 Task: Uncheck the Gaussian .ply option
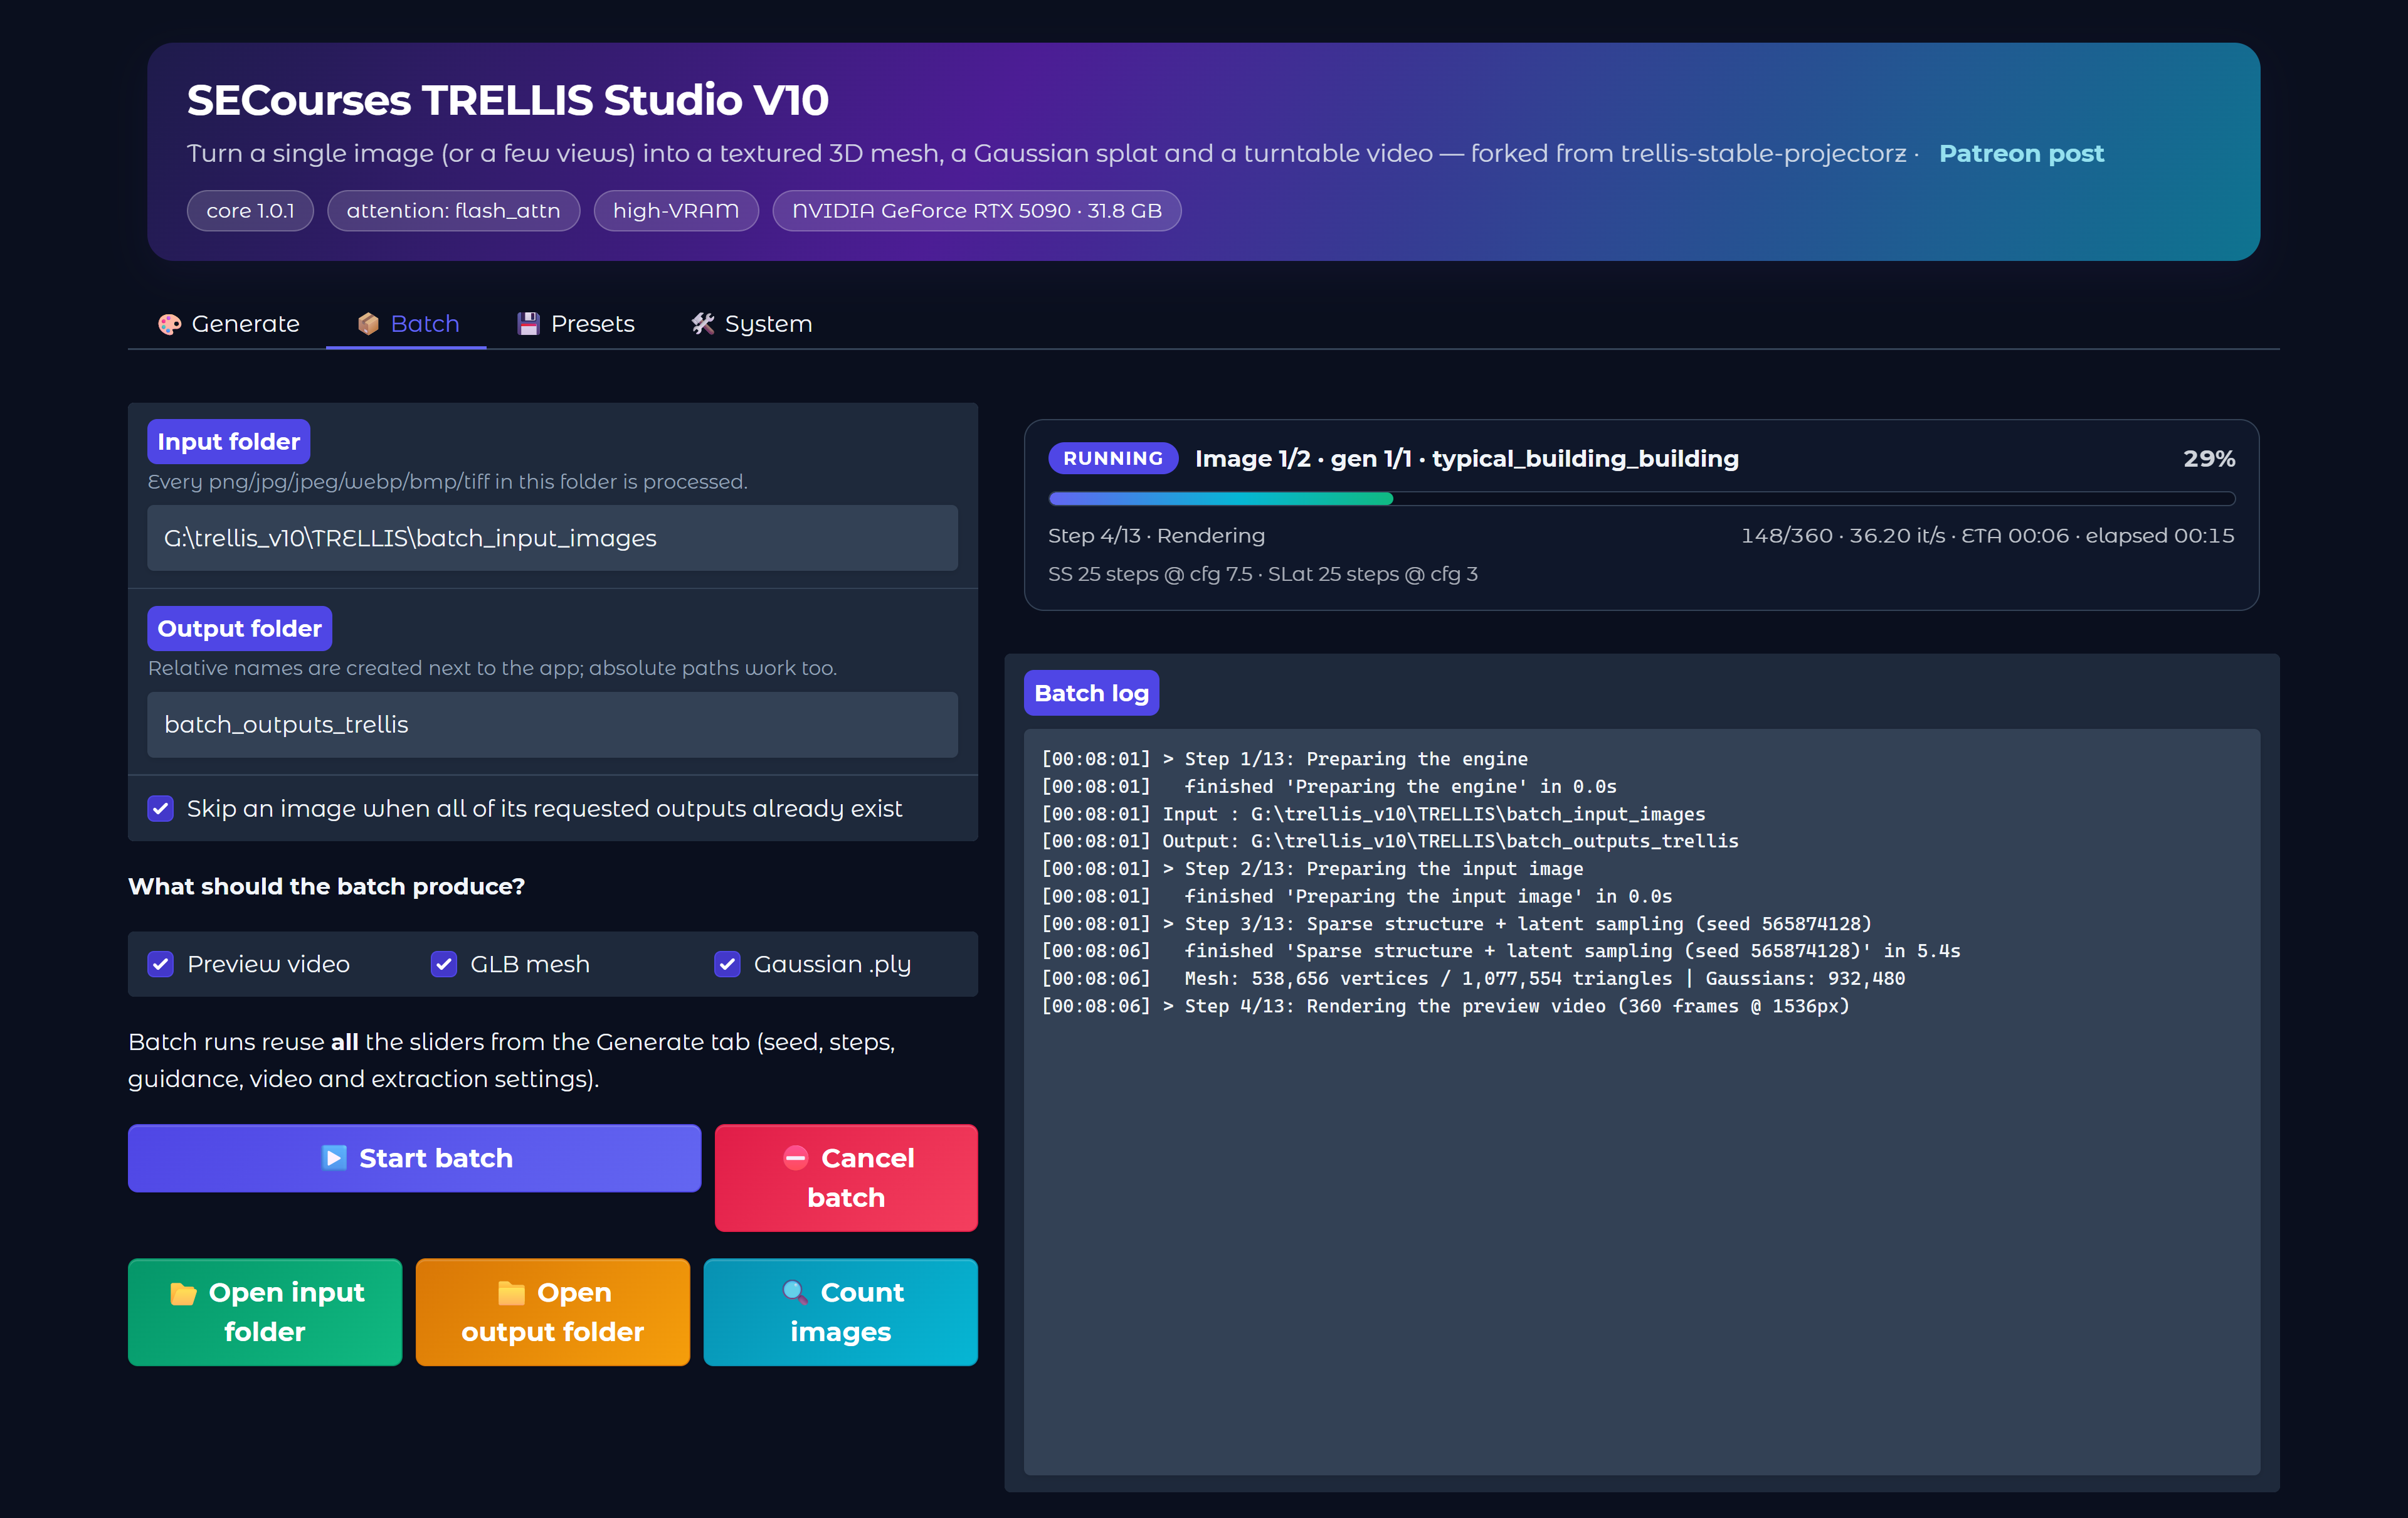point(728,964)
